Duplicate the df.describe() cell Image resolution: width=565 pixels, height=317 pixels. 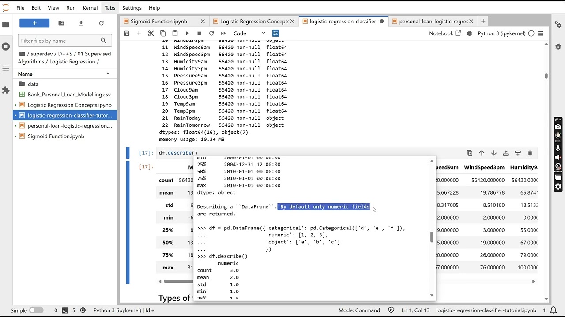tap(470, 153)
